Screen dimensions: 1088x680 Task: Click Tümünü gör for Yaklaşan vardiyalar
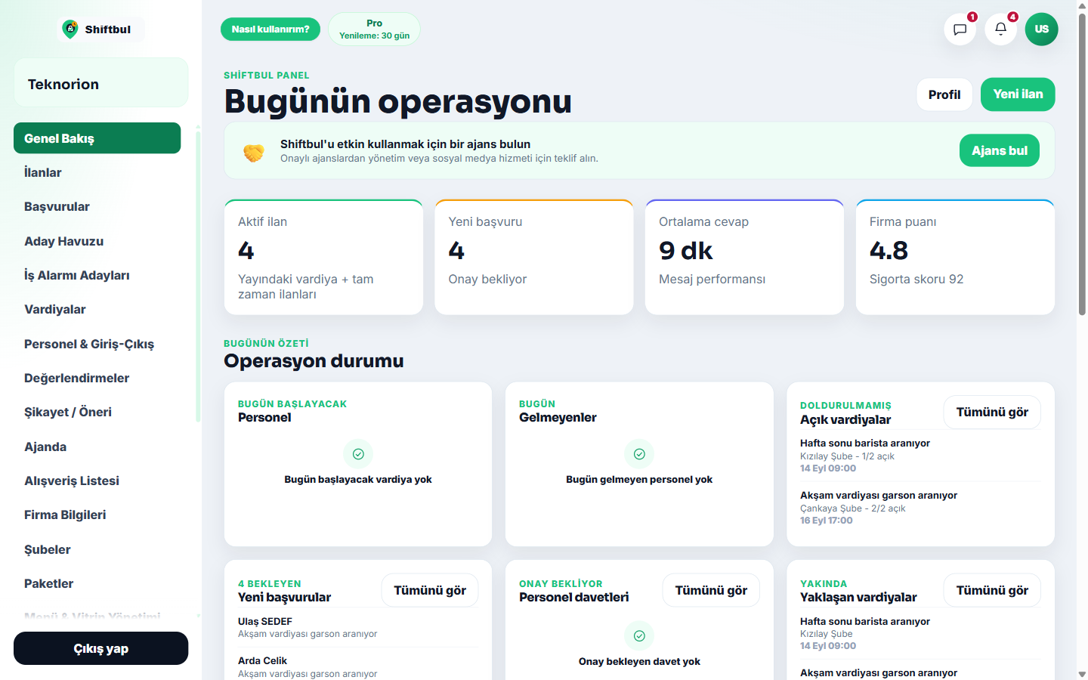click(x=992, y=590)
